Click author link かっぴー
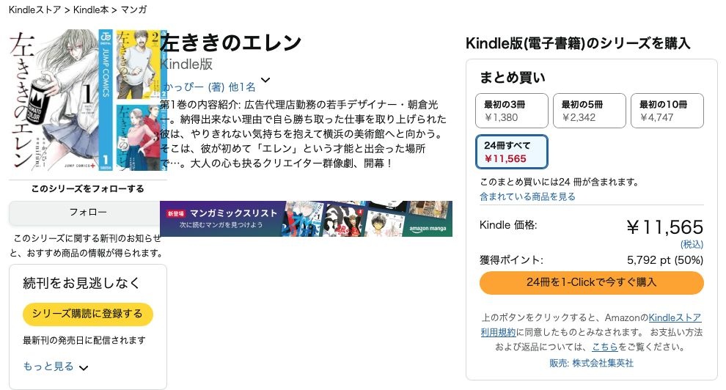This screenshot has height=390, width=726. (x=183, y=87)
